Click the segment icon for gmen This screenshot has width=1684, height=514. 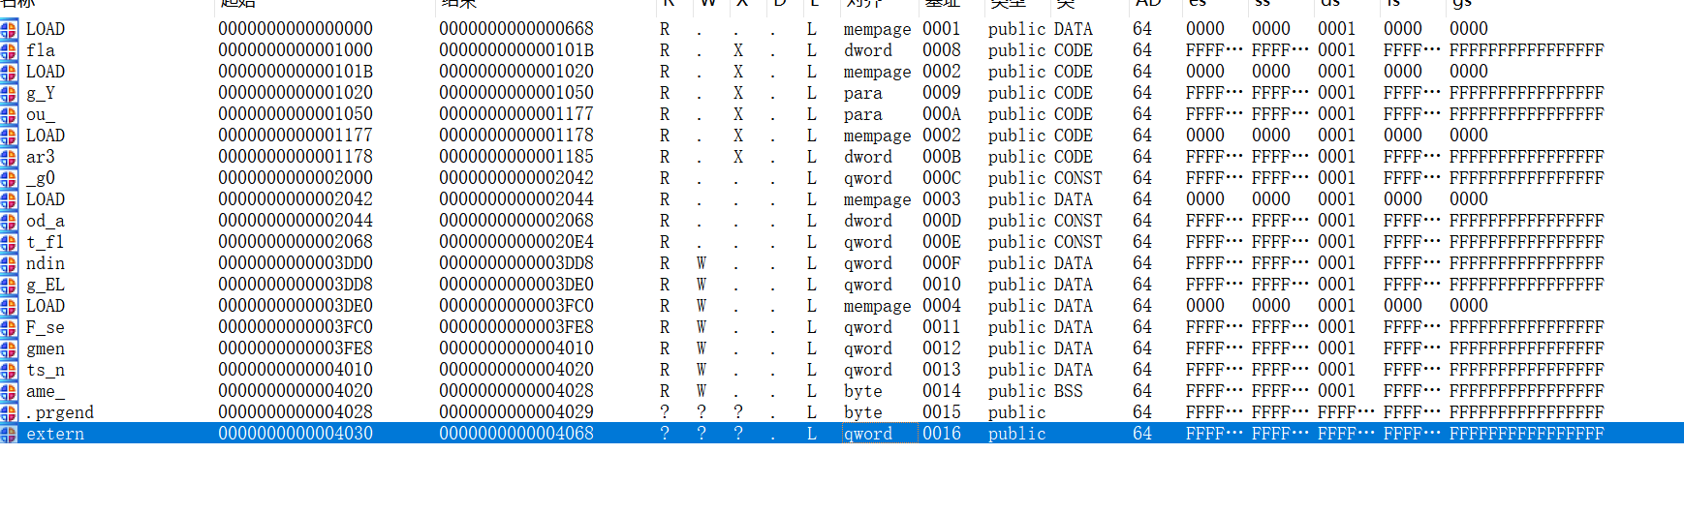[9, 348]
